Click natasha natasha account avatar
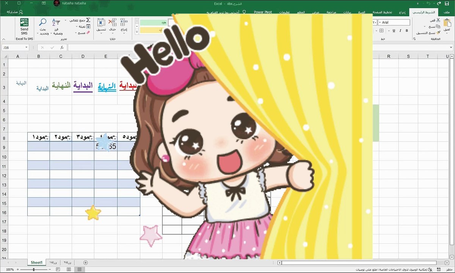455x273 pixels. (57, 3)
